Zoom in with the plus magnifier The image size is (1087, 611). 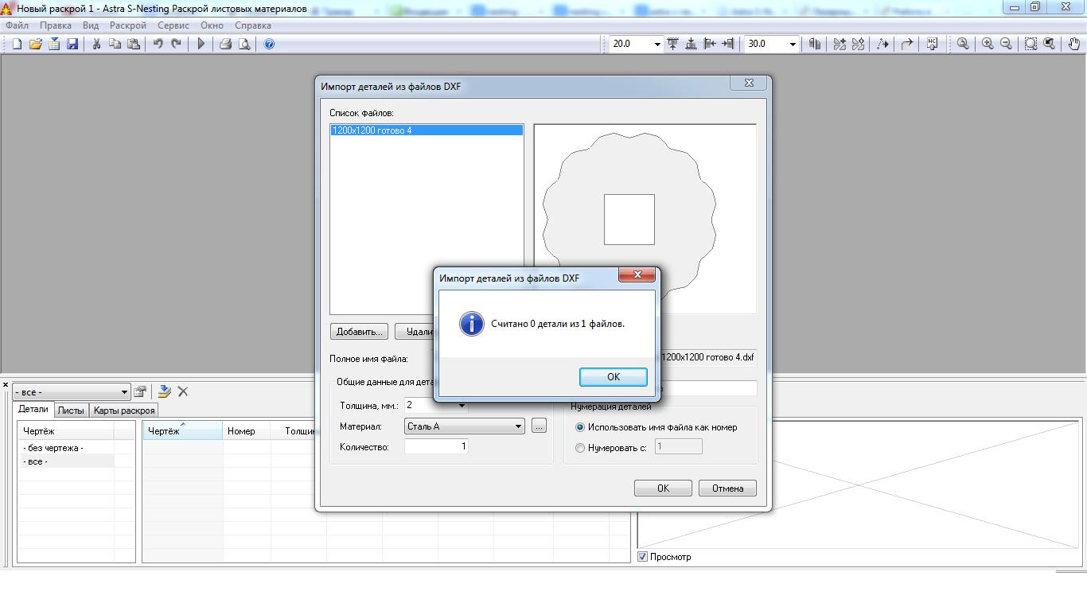point(988,45)
